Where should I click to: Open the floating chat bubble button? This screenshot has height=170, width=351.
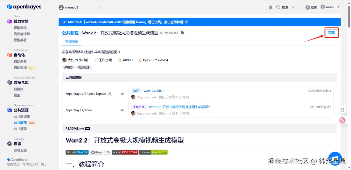335,158
